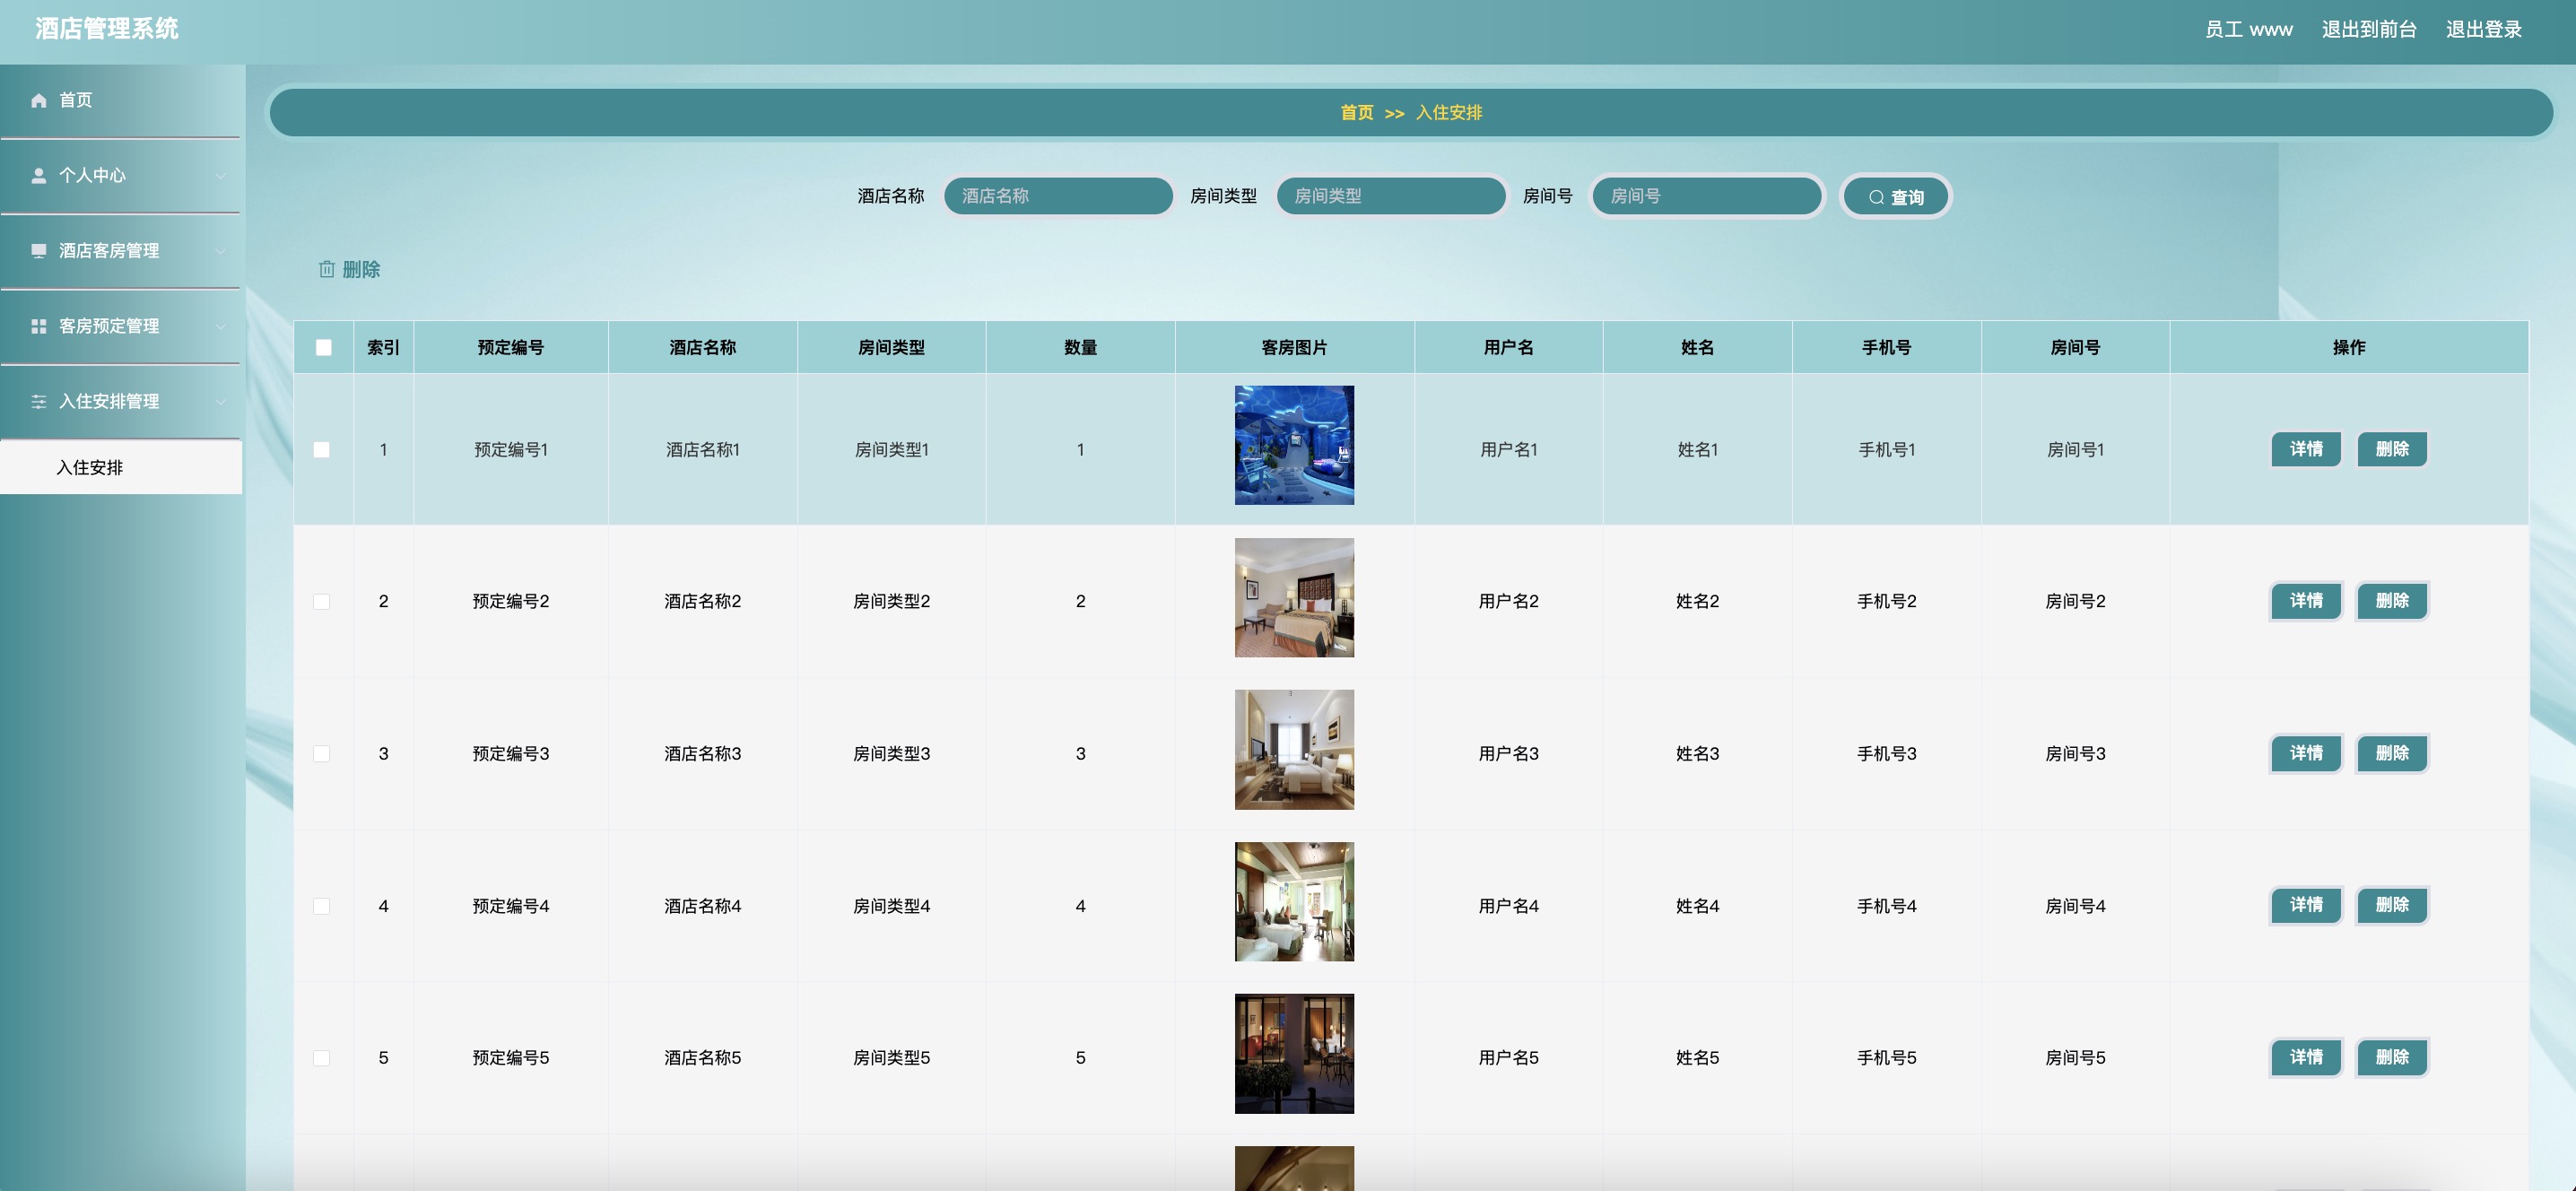
Task: Click cell 房间号3 in the table
Action: (x=2076, y=754)
